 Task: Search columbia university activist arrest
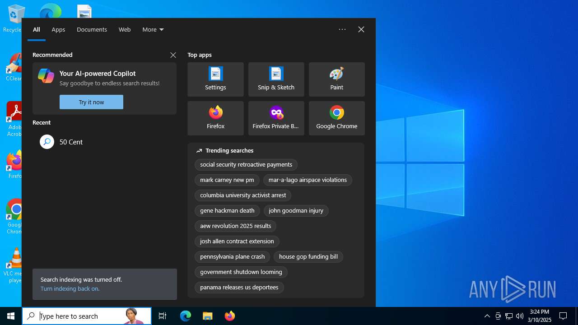(243, 195)
